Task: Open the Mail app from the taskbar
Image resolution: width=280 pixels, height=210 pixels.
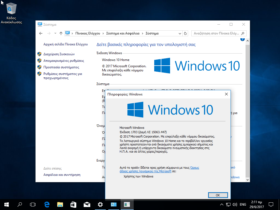Action: [x=87, y=205]
